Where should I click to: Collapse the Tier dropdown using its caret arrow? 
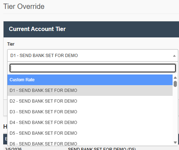click(174, 56)
